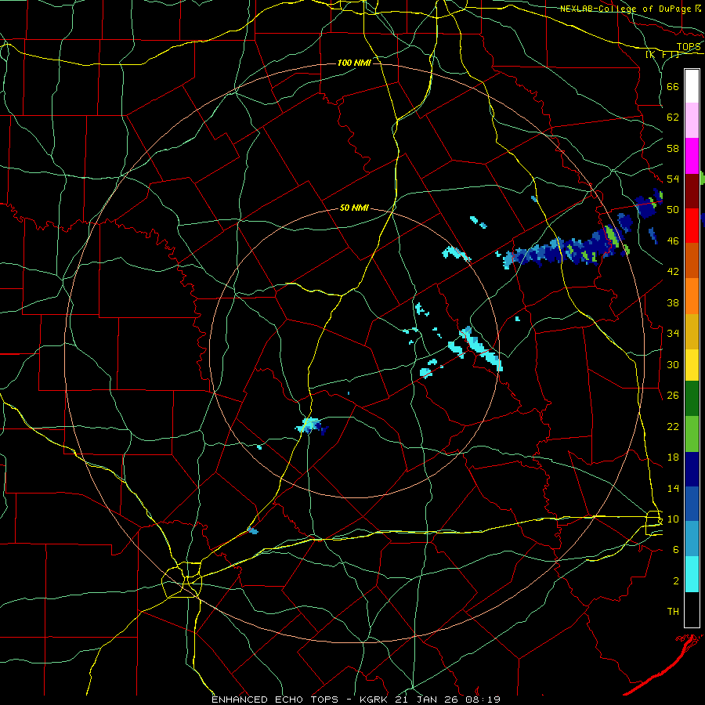Click the legend value "22"
The image size is (705, 705).
[673, 426]
